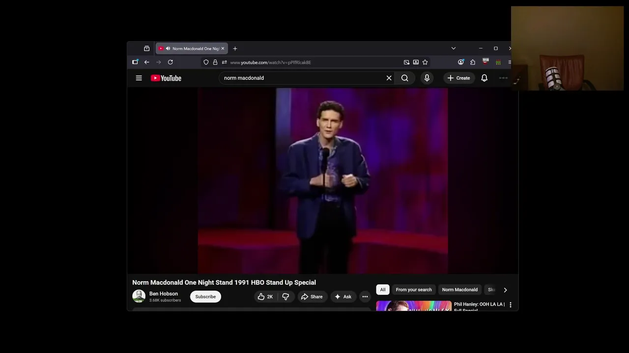Select the All filter chip
This screenshot has width=629, height=353.
pos(382,290)
